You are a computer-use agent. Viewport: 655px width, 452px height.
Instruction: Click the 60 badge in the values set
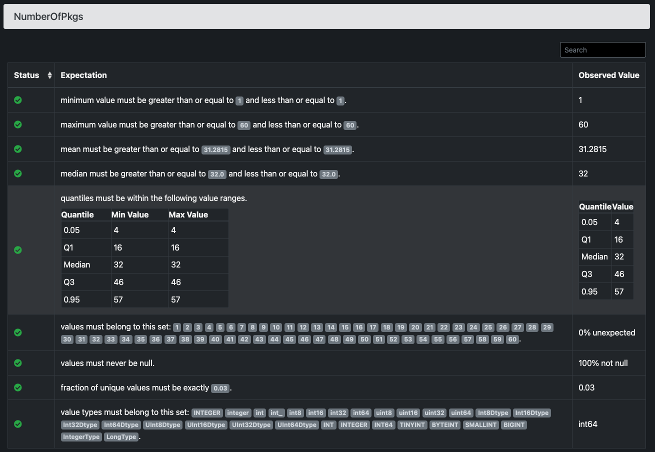point(512,339)
